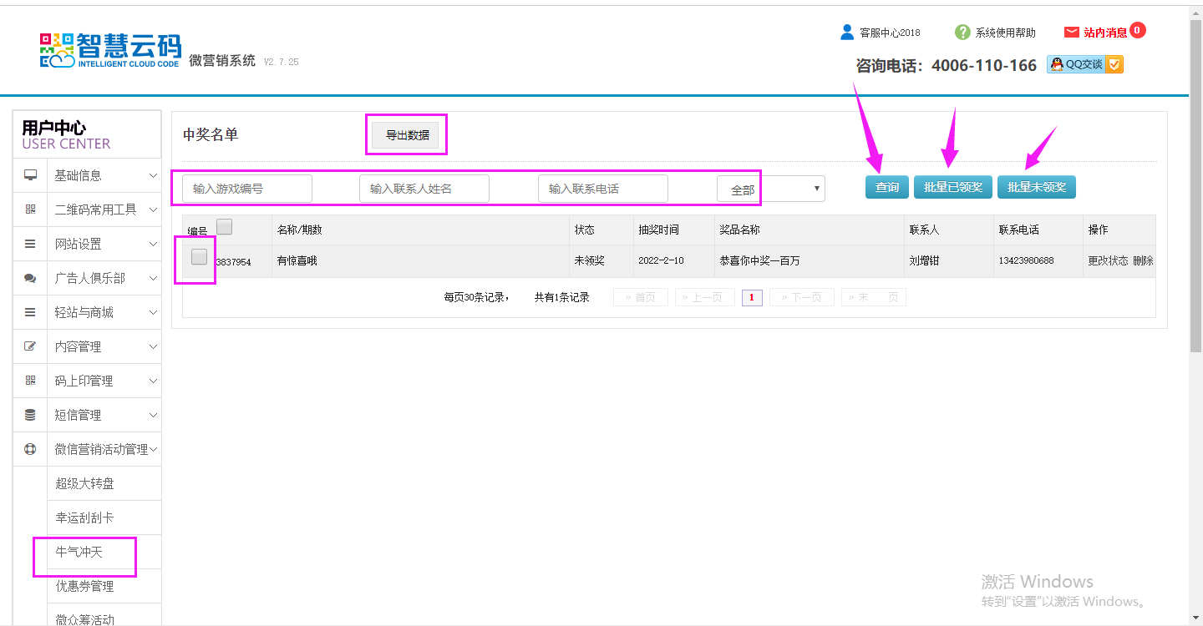Image resolution: width=1203 pixels, height=626 pixels.
Task: Open the 全部 status filter dropdown
Action: tap(770, 189)
